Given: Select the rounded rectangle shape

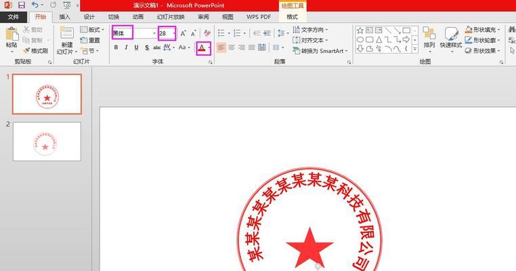Looking at the screenshot, I should [369, 40].
